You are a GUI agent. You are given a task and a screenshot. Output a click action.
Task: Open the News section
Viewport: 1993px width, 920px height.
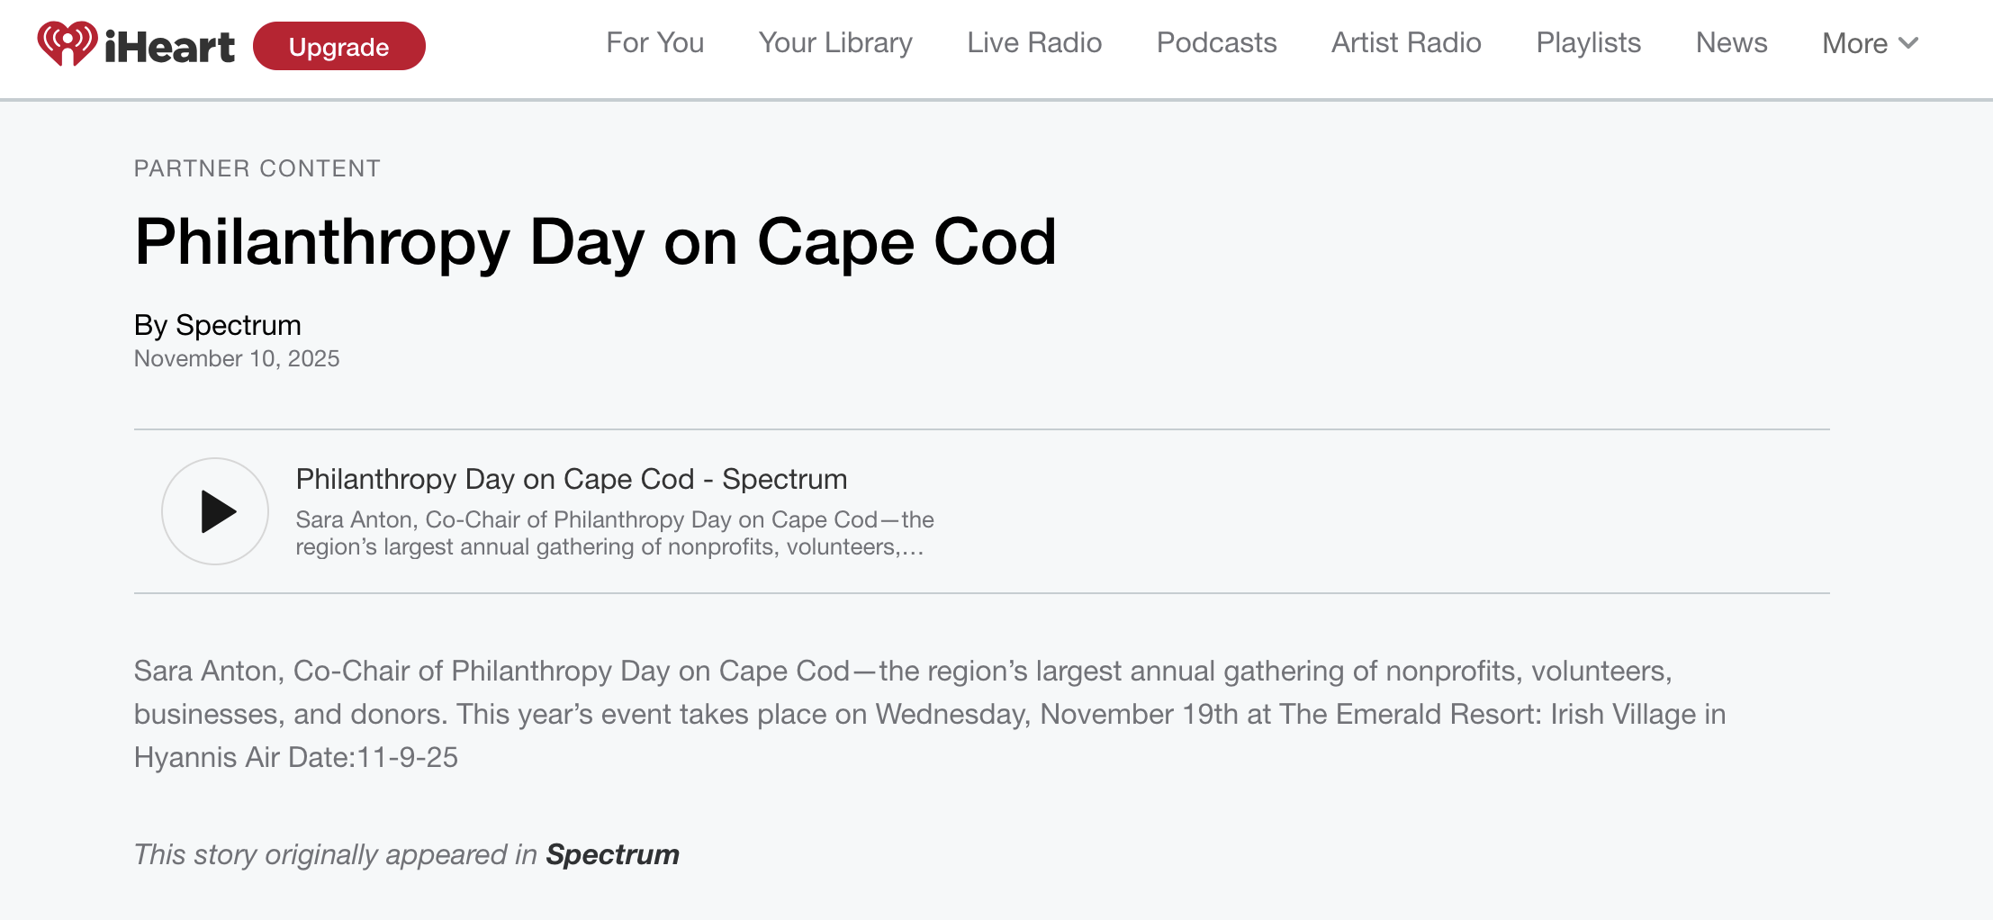pyautogui.click(x=1731, y=42)
